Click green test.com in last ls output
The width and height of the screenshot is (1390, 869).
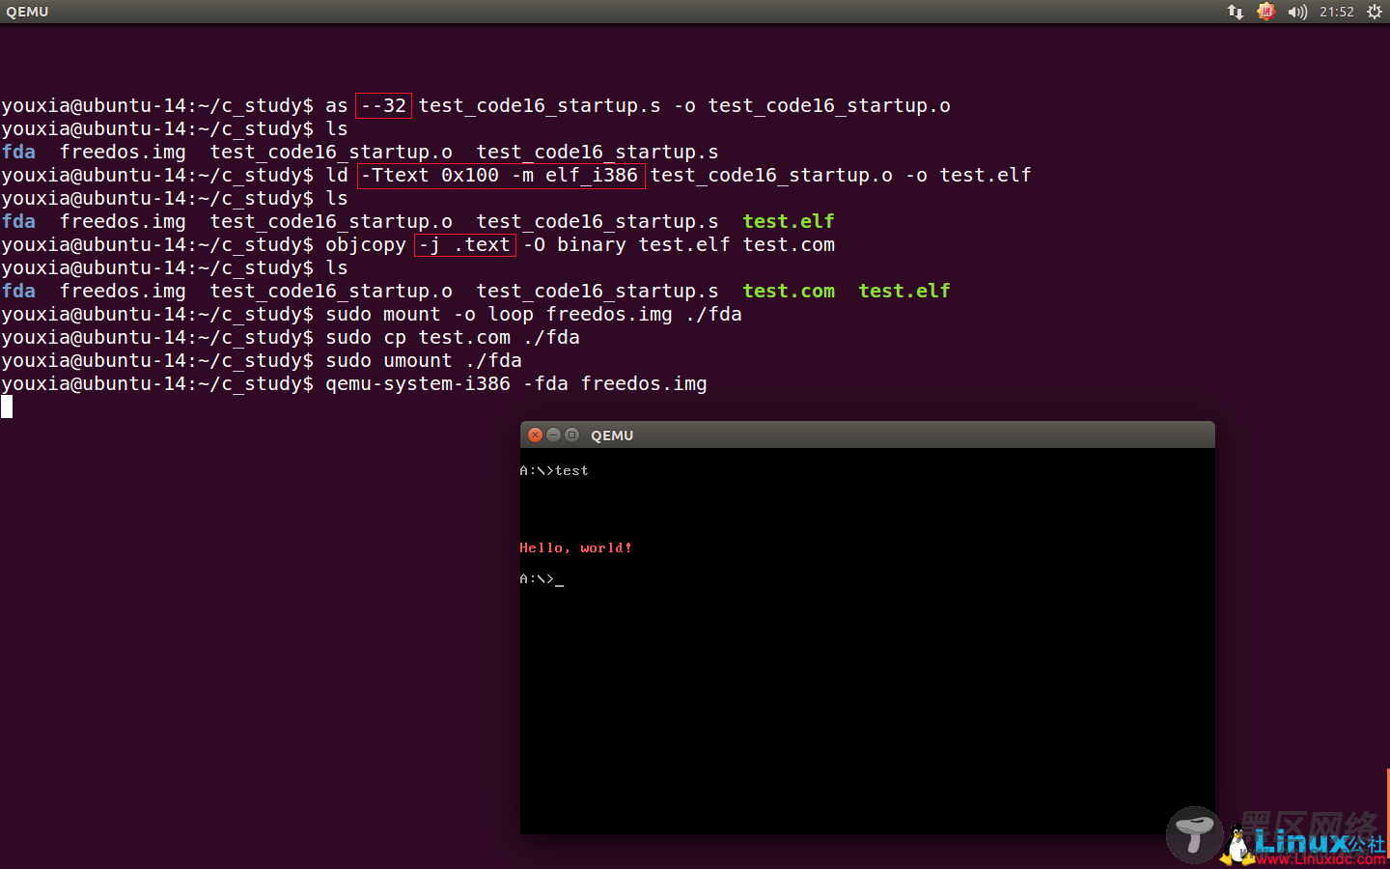[789, 291]
